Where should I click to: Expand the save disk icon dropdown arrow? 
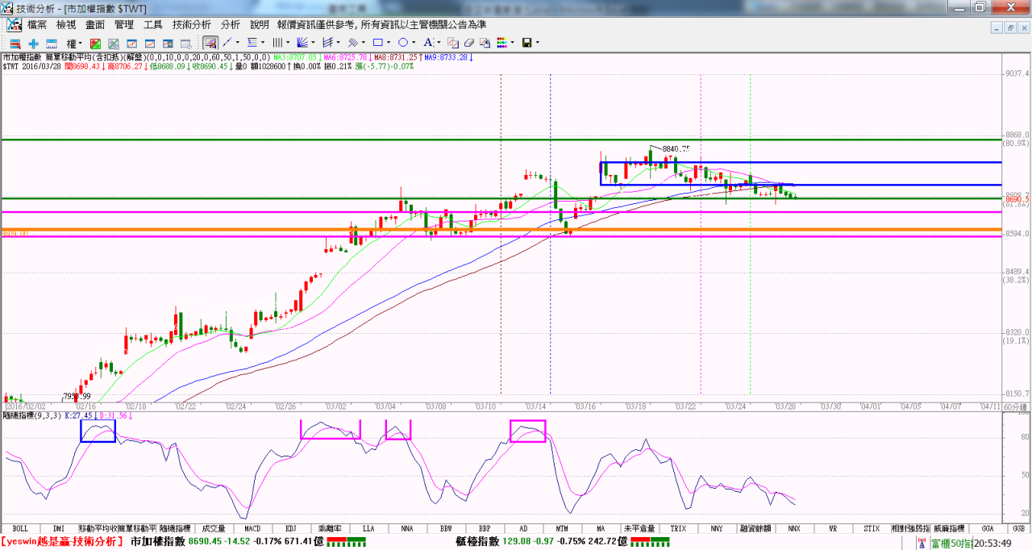click(x=537, y=43)
